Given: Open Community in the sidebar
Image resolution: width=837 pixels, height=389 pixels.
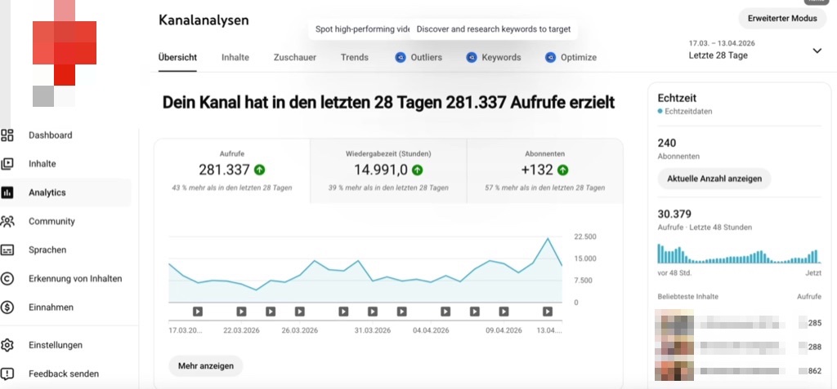Looking at the screenshot, I should 51,221.
